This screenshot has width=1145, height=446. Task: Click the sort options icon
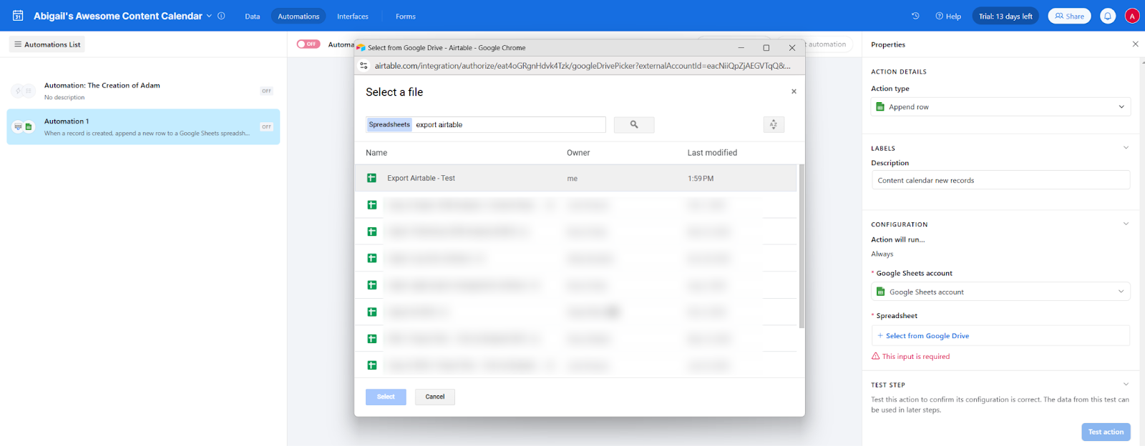(x=774, y=124)
